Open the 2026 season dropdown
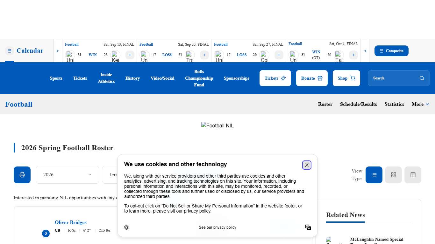Screen dimensions: 435x244 67,175
